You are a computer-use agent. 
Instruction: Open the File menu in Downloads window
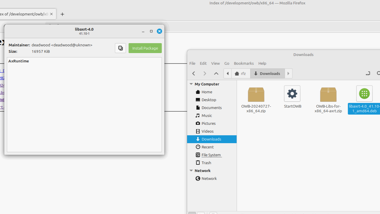(192, 63)
